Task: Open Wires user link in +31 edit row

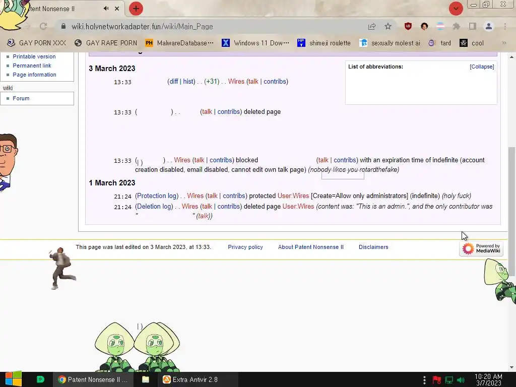Action: (236, 81)
